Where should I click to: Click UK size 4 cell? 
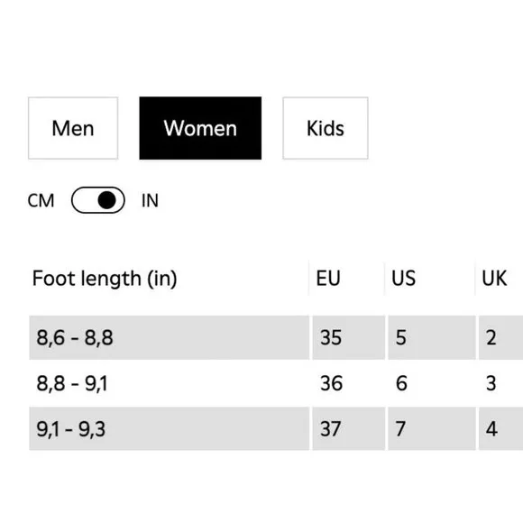(x=500, y=428)
